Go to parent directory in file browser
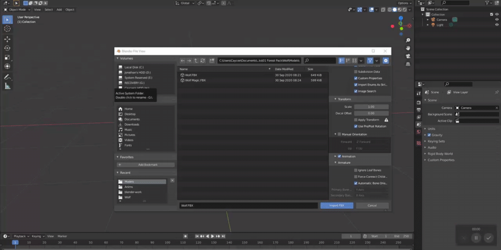The height and width of the screenshot is (250, 501). 196,60
